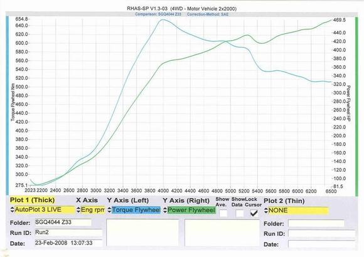Click the 654.8 torque axis maximum label
This screenshot has width=364, height=257.
tap(21, 19)
